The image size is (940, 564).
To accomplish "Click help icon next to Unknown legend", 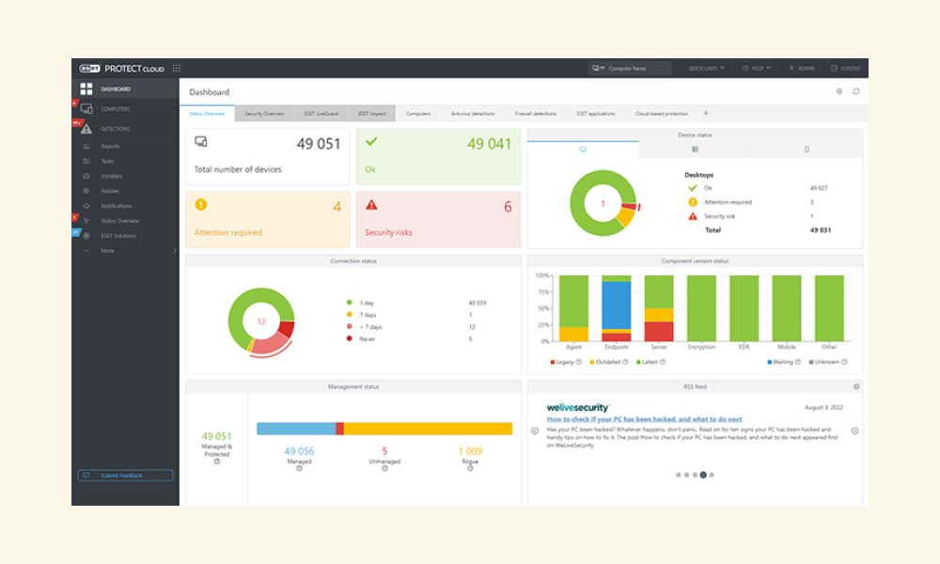I will tap(845, 362).
